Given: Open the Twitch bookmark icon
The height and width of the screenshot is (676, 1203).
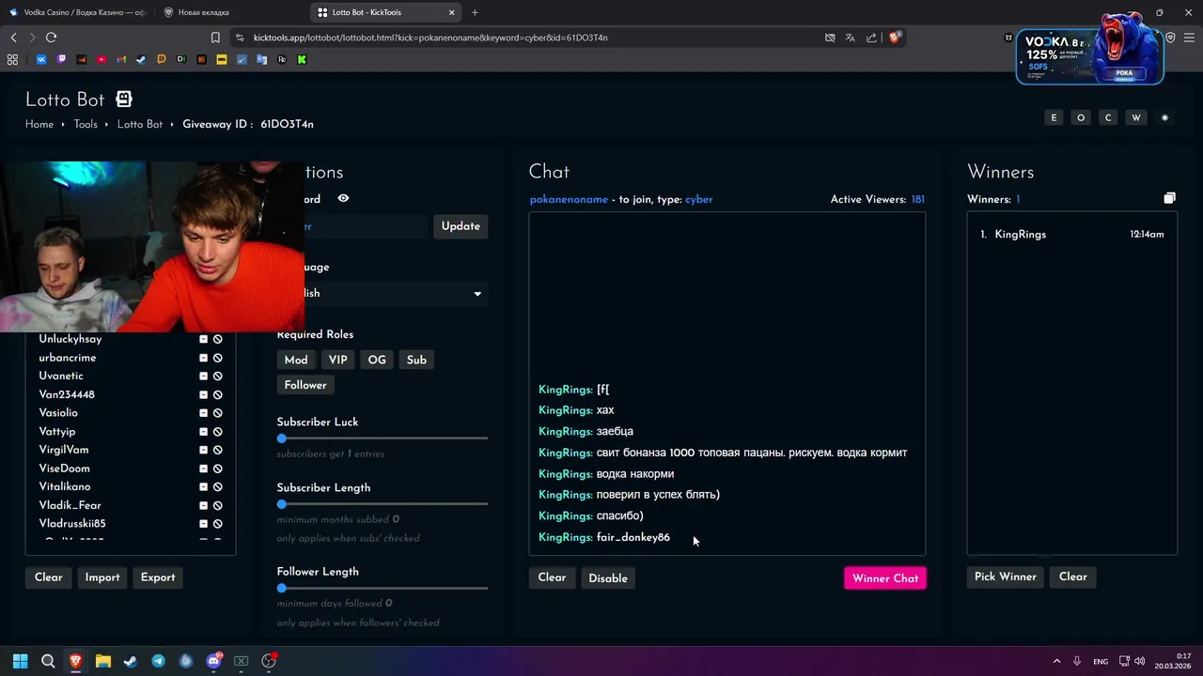Looking at the screenshot, I should [62, 59].
